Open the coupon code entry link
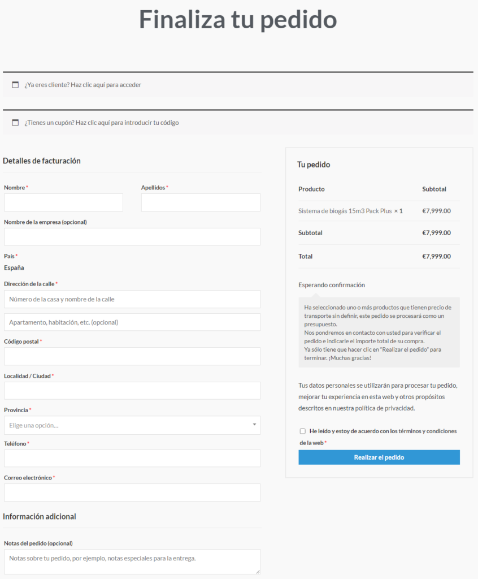This screenshot has height=579, width=478. point(127,123)
